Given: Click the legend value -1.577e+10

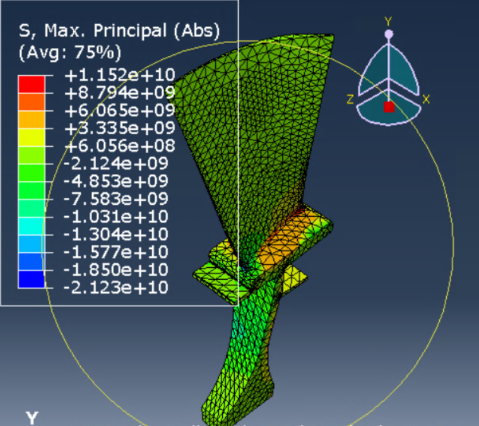Looking at the screenshot, I should coord(115,252).
